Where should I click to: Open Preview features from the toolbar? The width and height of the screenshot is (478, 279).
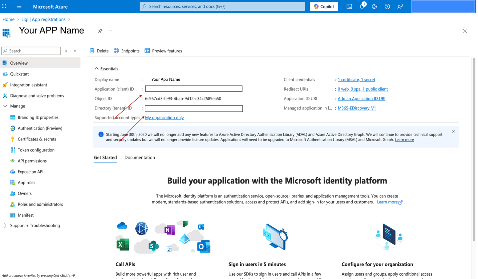tap(163, 51)
